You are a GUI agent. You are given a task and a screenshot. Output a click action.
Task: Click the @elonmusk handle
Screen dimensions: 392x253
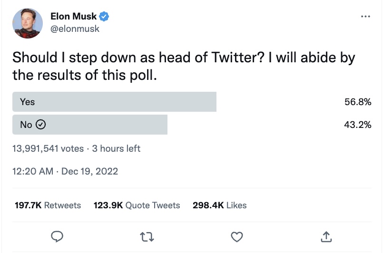(x=75, y=29)
